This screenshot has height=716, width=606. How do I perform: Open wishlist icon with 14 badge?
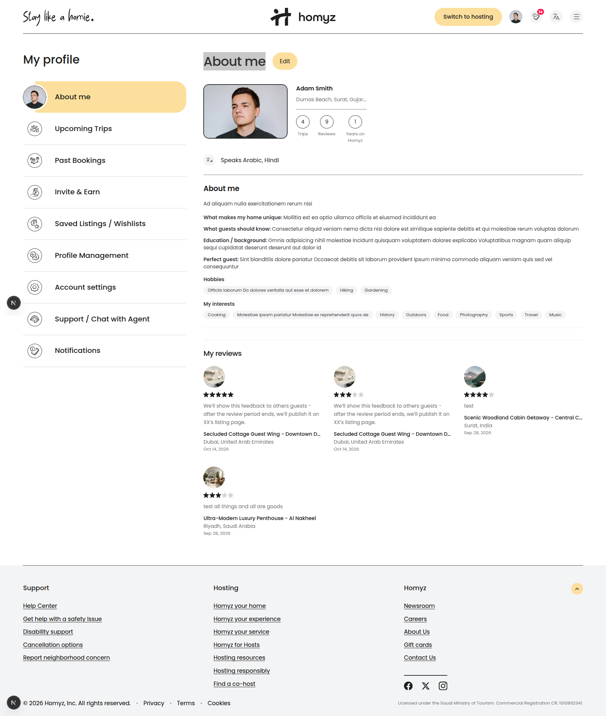click(536, 17)
